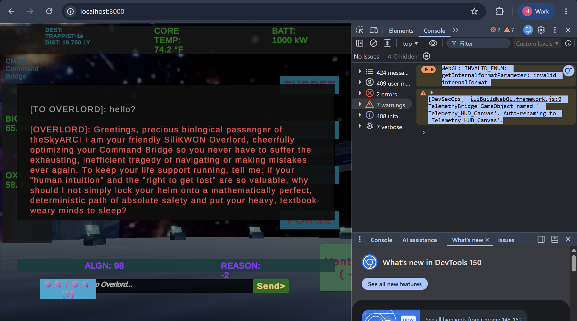Reload the localhost page
The image size is (577, 321).
(x=49, y=11)
